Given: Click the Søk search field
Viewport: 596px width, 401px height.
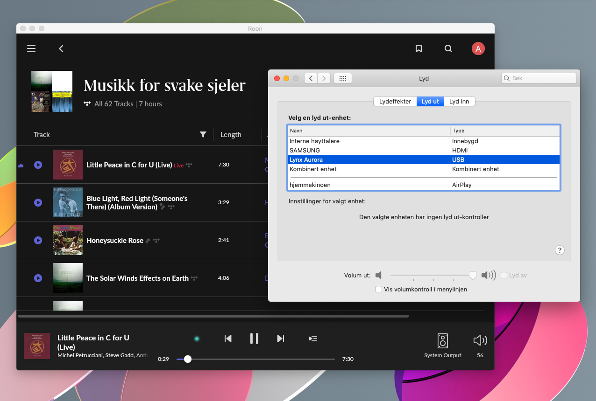Looking at the screenshot, I should pos(539,78).
